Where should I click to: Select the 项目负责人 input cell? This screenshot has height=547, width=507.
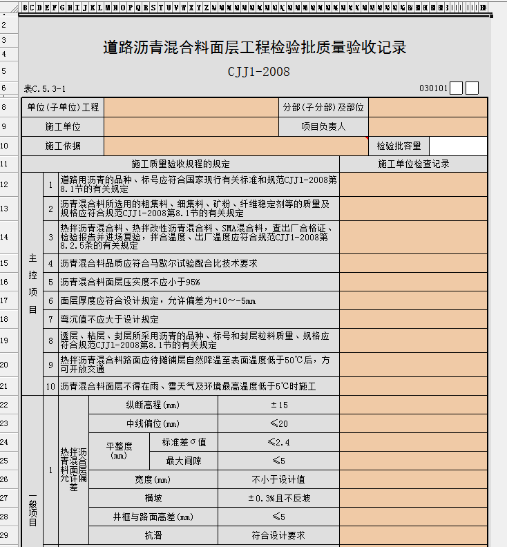(428, 126)
